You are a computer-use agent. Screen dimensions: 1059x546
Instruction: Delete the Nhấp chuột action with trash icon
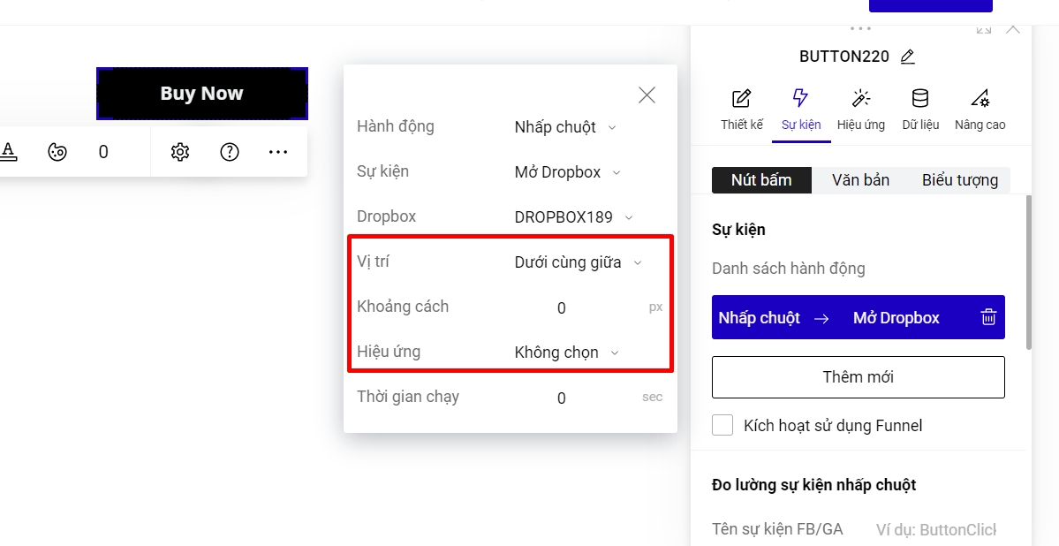[988, 318]
